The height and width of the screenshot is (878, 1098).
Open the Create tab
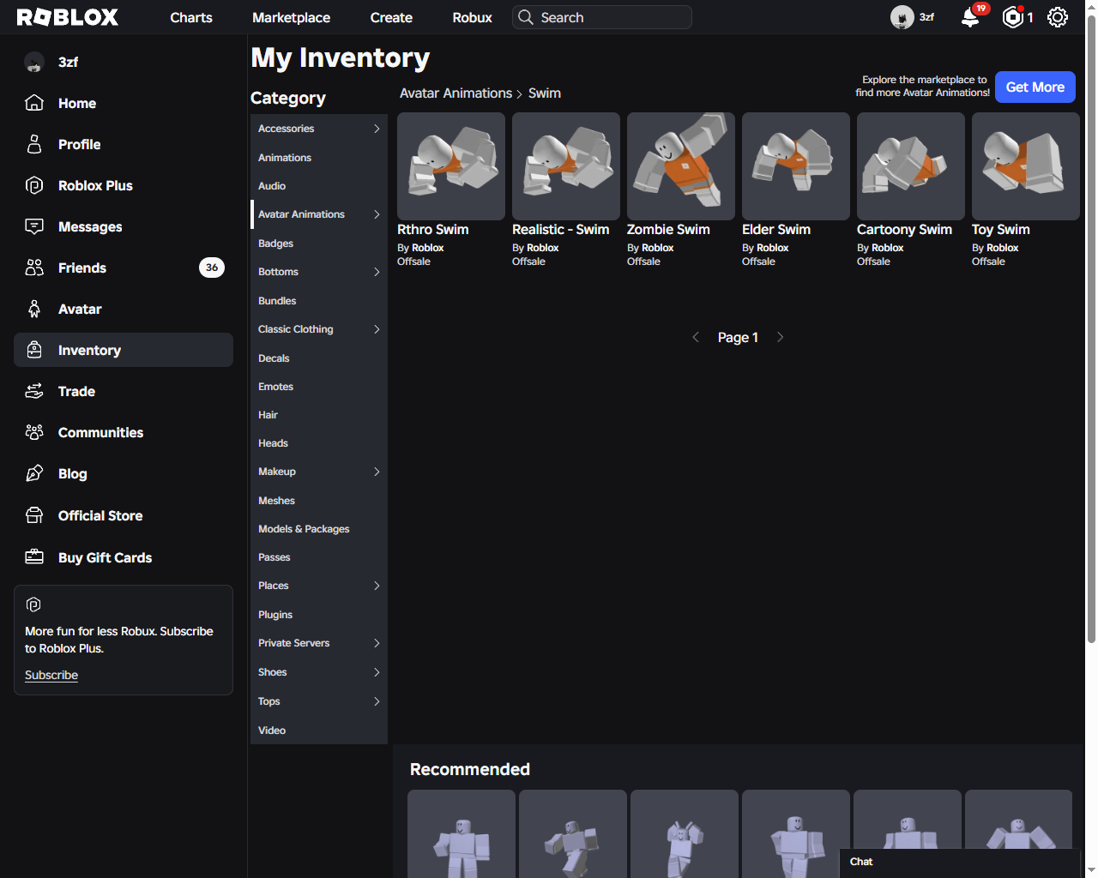point(391,17)
